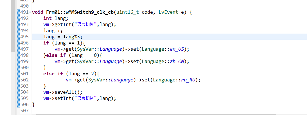Click the int keyword on line 492
307x115 pixels.
tap(48, 18)
